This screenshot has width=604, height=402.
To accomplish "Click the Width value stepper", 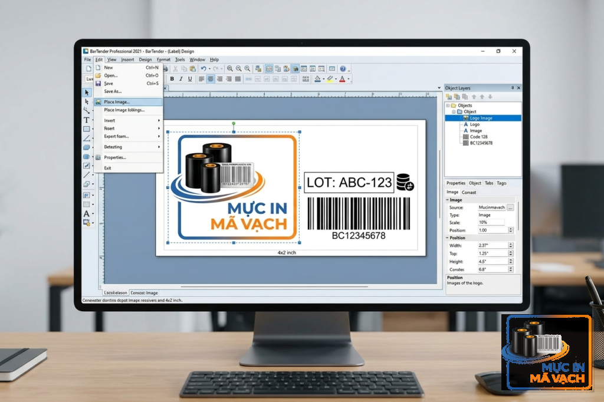I will coord(511,246).
